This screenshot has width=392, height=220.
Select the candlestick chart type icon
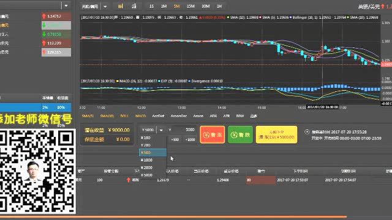pos(121,6)
